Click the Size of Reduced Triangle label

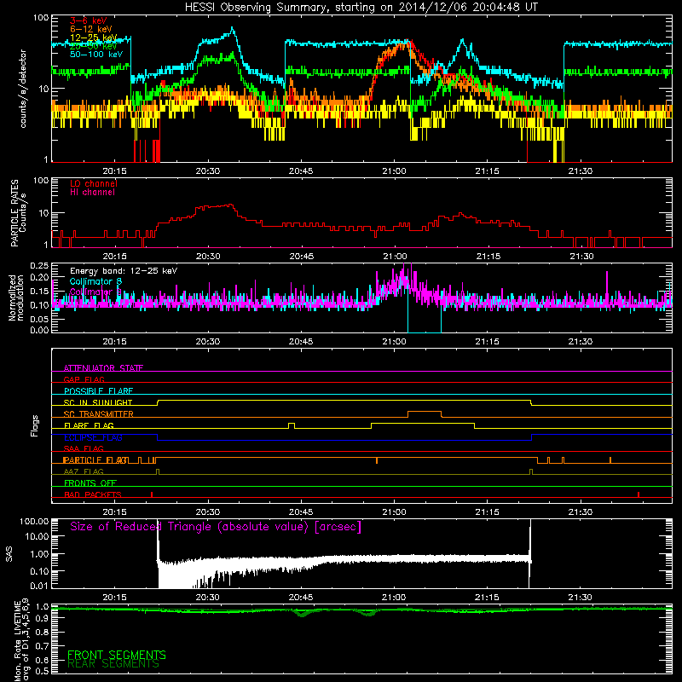click(x=216, y=527)
